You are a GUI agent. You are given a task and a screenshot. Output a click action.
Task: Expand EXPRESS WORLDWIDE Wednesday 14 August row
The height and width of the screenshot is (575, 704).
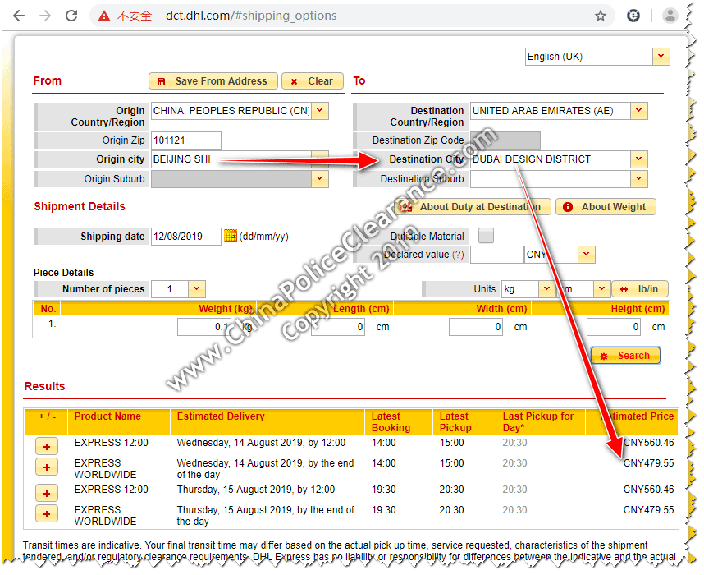pyautogui.click(x=47, y=467)
